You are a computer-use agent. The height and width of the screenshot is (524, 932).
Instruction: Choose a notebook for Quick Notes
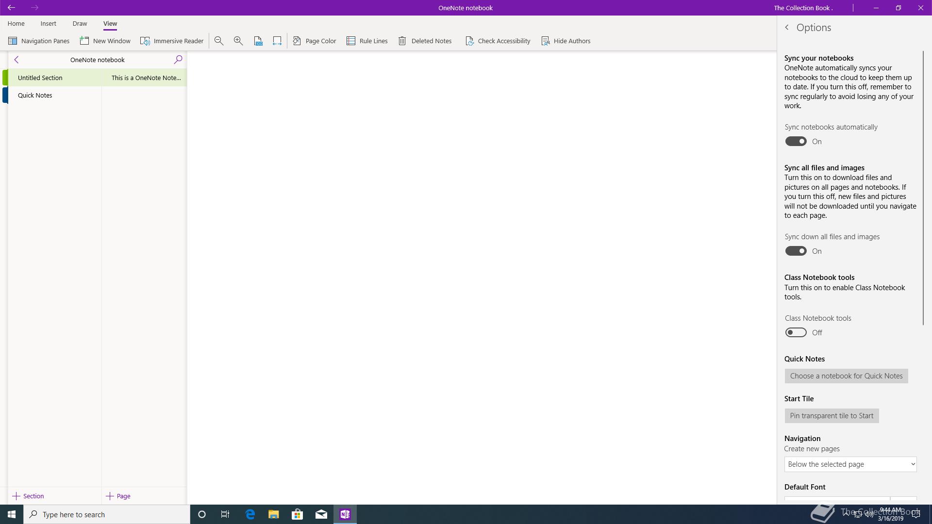pyautogui.click(x=846, y=376)
